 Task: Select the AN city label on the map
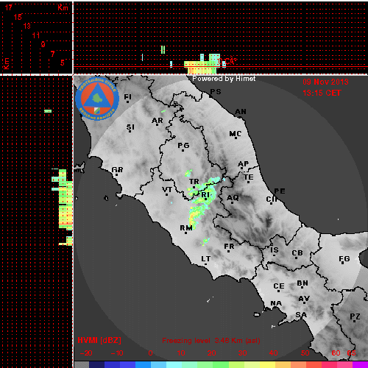(x=241, y=112)
